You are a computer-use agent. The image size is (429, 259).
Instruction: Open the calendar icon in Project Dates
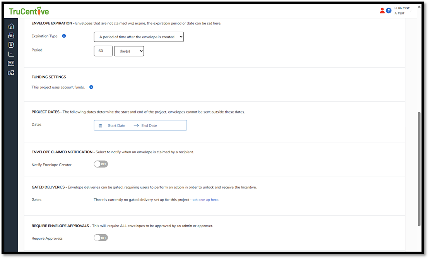(x=101, y=125)
